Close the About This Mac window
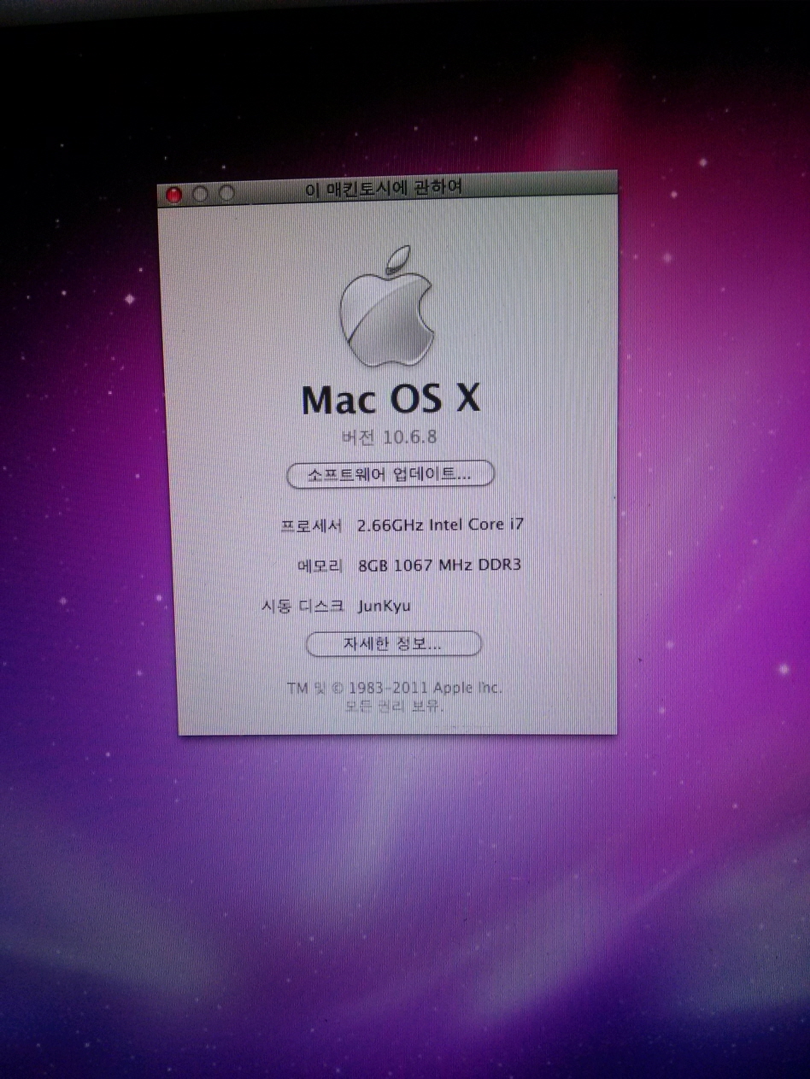The width and height of the screenshot is (810, 1079). click(174, 195)
